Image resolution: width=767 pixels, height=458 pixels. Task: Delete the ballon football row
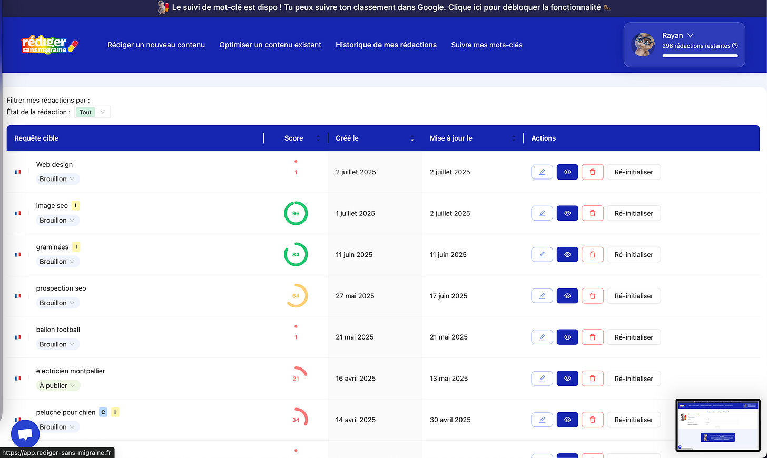click(x=593, y=337)
